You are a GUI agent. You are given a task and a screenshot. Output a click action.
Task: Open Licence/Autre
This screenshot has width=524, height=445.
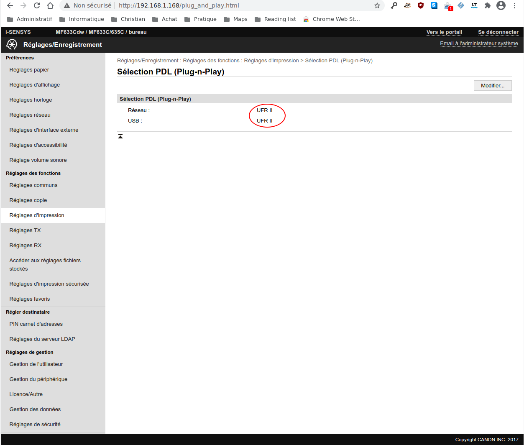pos(53,394)
